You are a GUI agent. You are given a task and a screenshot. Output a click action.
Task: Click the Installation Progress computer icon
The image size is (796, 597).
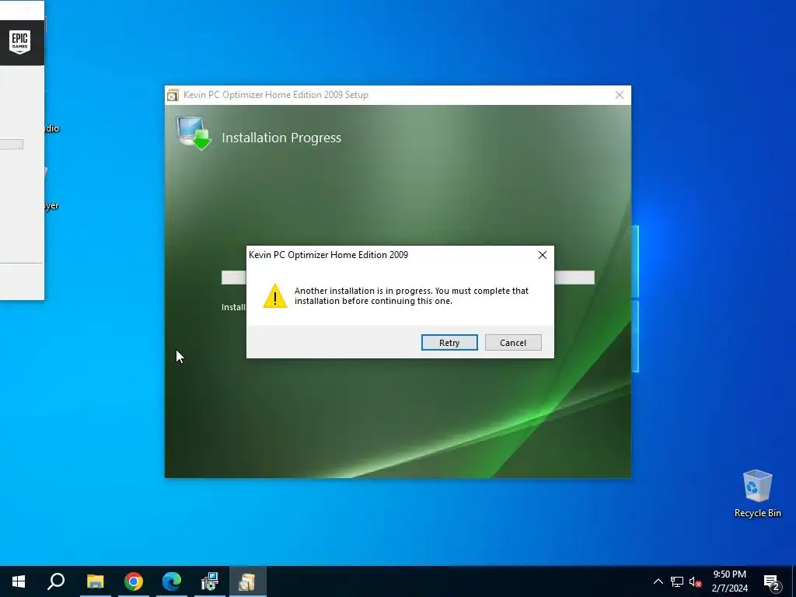[194, 133]
